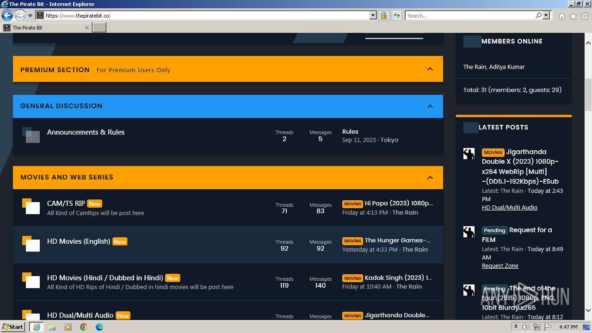The height and width of the screenshot is (333, 592).
Task: Click the Windows Start button
Action: [x=13, y=327]
